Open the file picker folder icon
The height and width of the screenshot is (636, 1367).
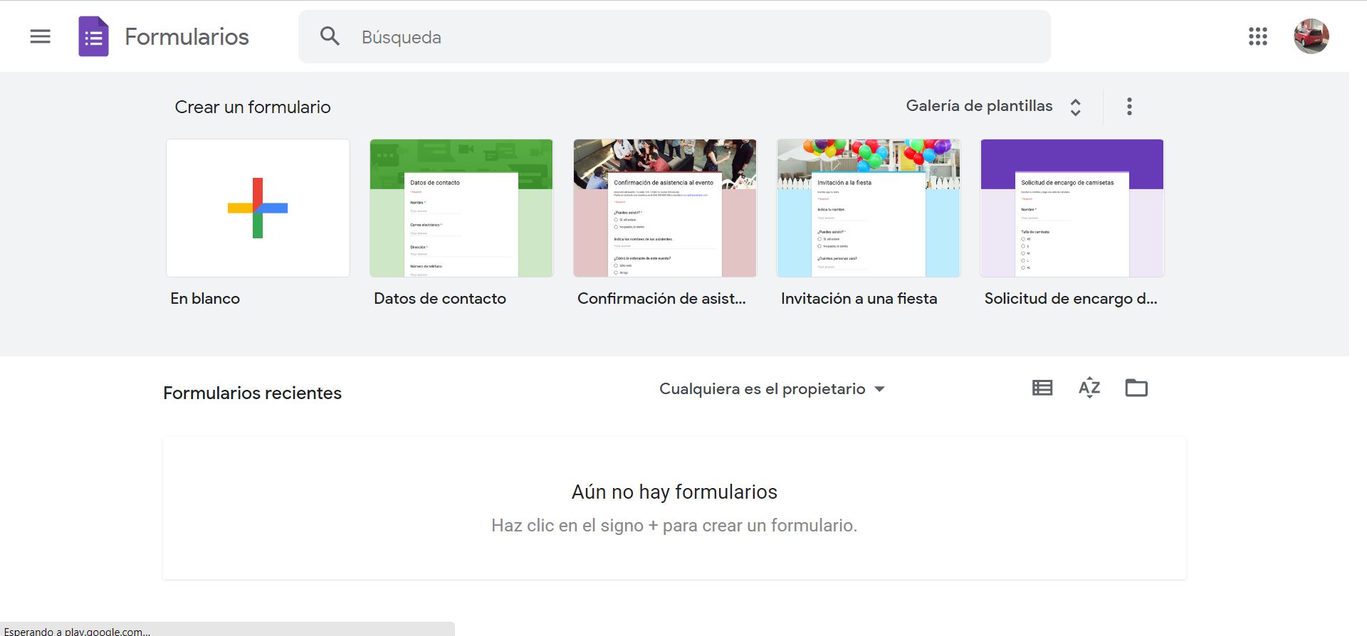(1136, 388)
